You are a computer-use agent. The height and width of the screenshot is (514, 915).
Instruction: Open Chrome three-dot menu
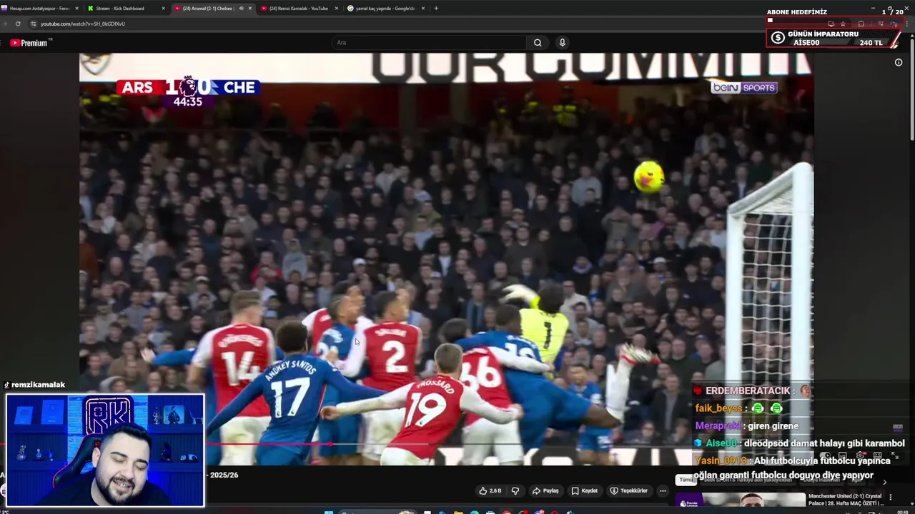point(906,24)
